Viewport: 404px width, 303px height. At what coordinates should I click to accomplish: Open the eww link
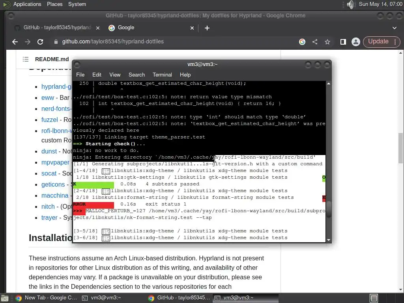tap(48, 98)
